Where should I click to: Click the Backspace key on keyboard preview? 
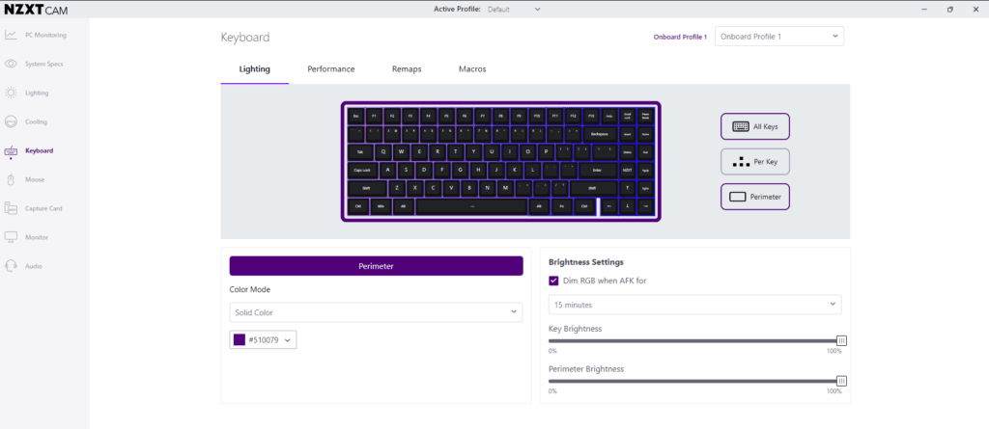[x=601, y=134]
